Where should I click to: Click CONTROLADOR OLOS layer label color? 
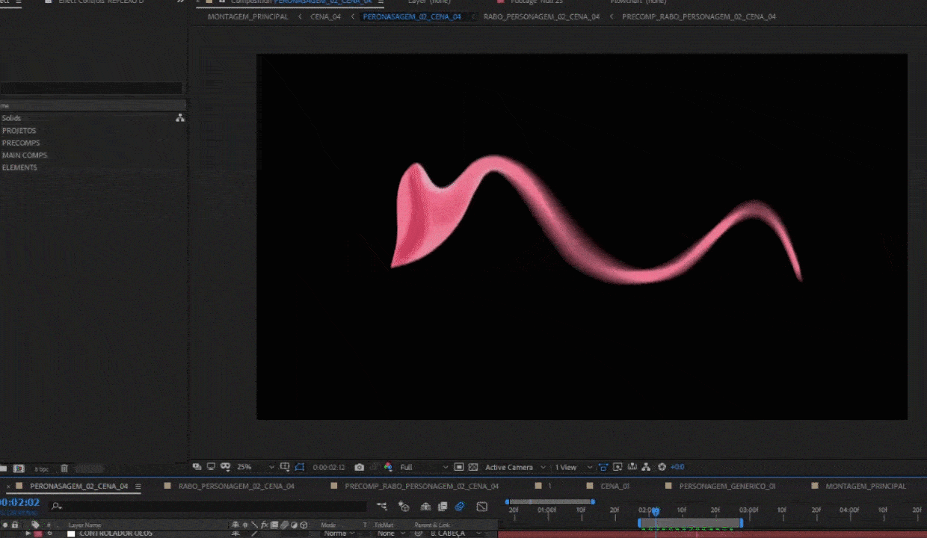pyautogui.click(x=38, y=534)
